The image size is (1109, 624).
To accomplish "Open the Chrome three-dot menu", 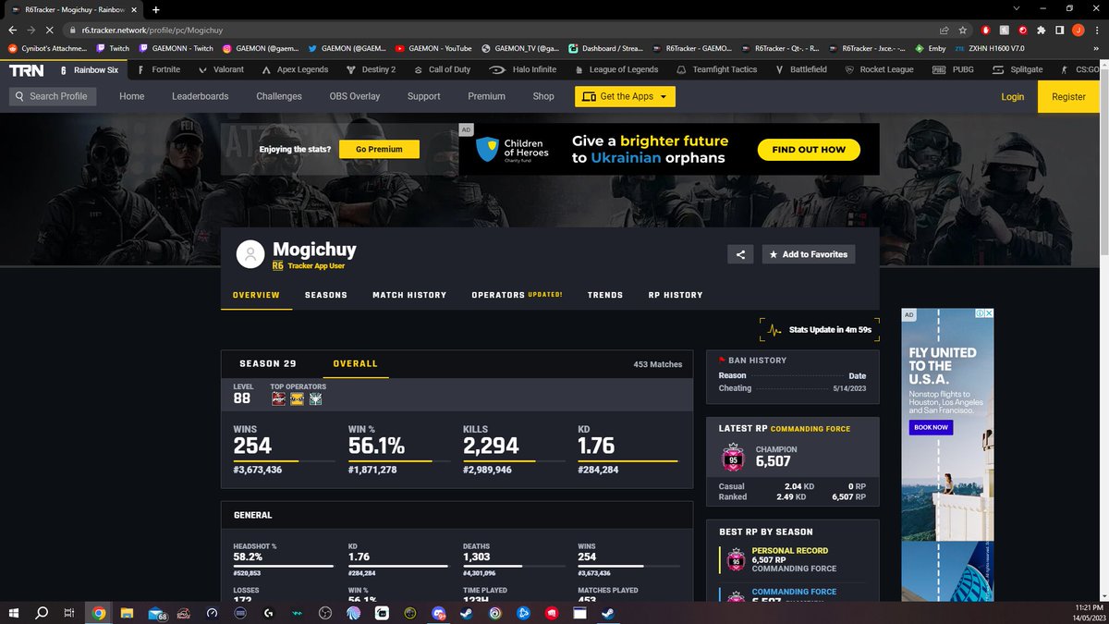I will [1098, 30].
